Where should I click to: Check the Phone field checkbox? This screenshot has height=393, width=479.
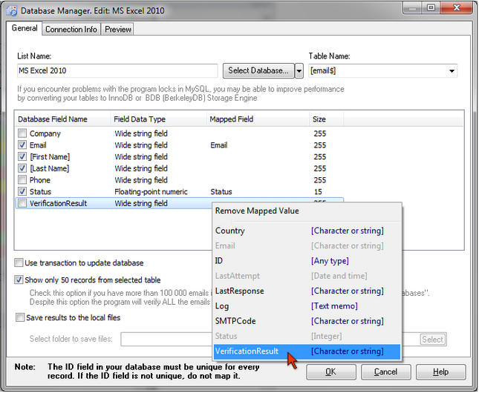coord(22,179)
